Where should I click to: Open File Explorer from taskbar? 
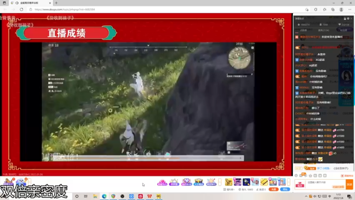[x=95, y=196]
